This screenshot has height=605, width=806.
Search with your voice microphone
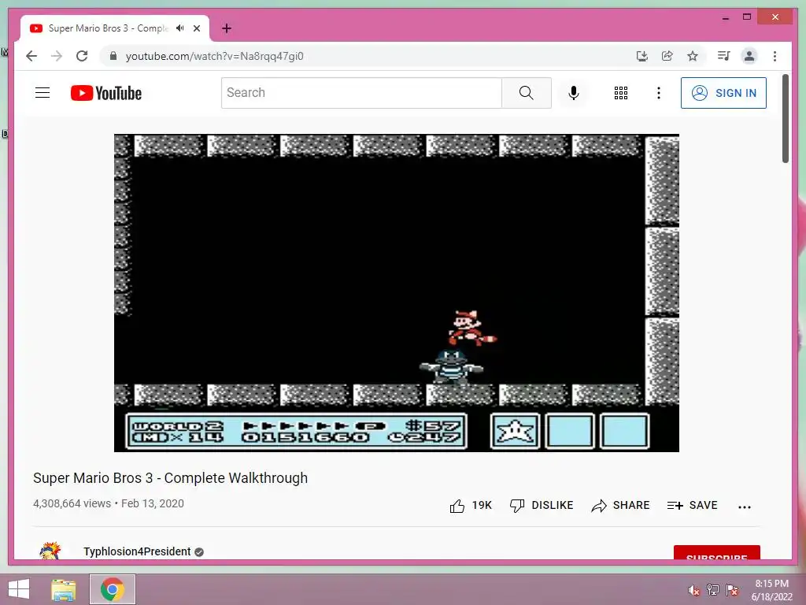[x=574, y=93]
